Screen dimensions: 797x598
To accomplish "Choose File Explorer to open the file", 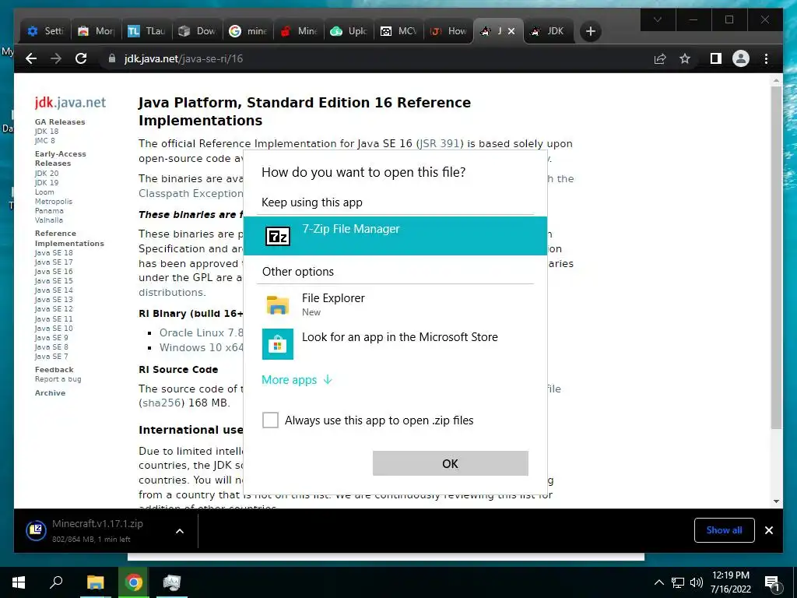I will 395,304.
